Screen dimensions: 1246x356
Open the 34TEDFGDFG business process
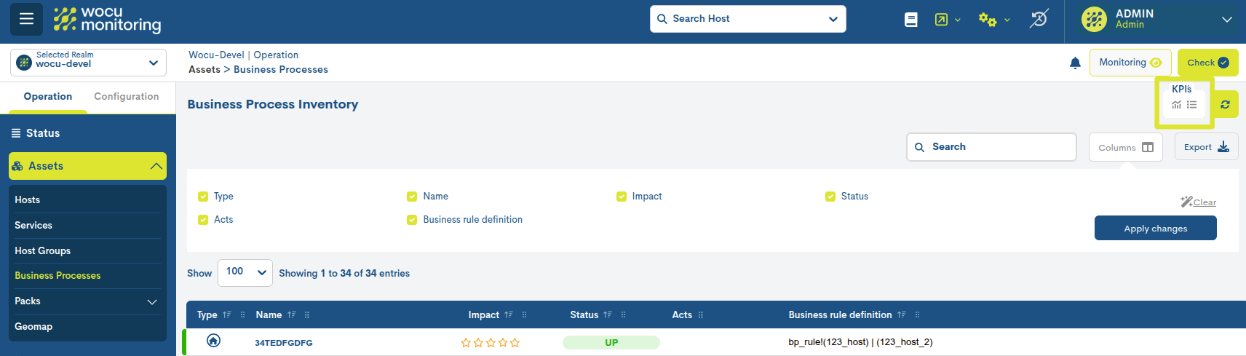click(x=284, y=343)
